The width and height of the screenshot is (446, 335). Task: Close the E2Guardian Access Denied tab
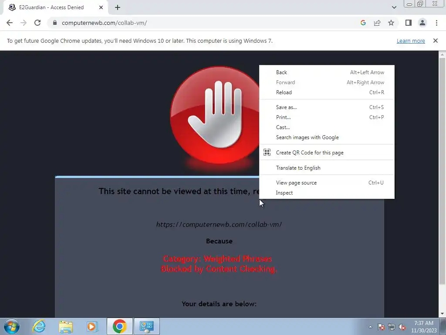(x=101, y=7)
